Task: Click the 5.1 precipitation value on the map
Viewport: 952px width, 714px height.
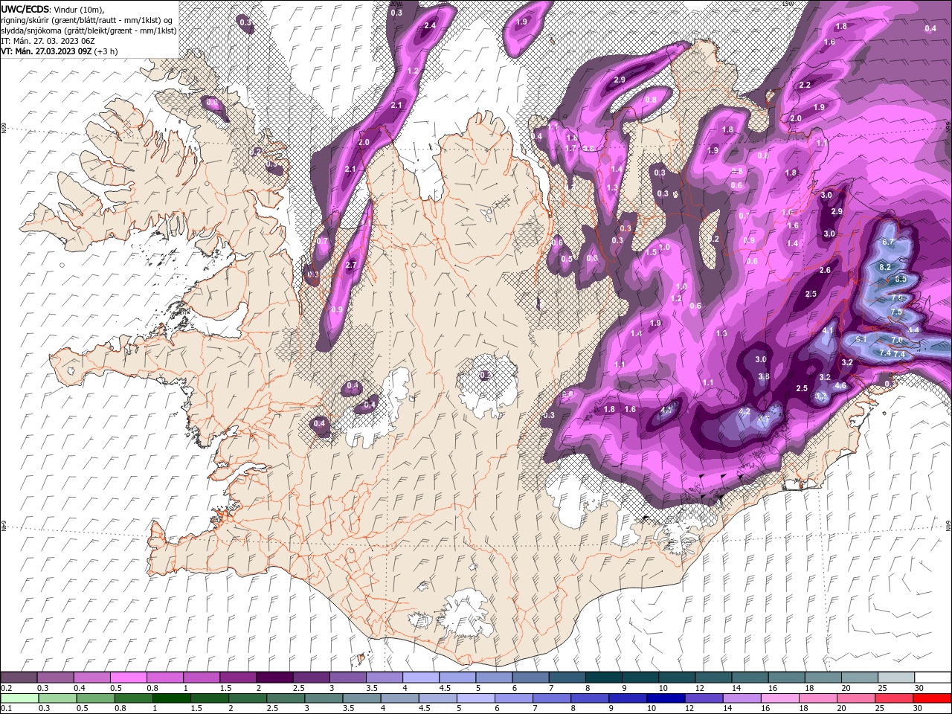Action: click(x=861, y=339)
